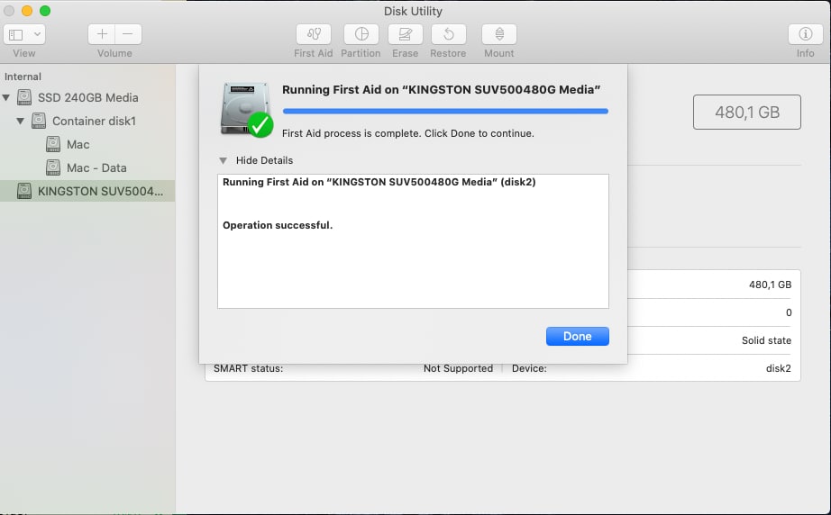Click the Operation successful text
Screen dimensions: 831x515
(278, 225)
